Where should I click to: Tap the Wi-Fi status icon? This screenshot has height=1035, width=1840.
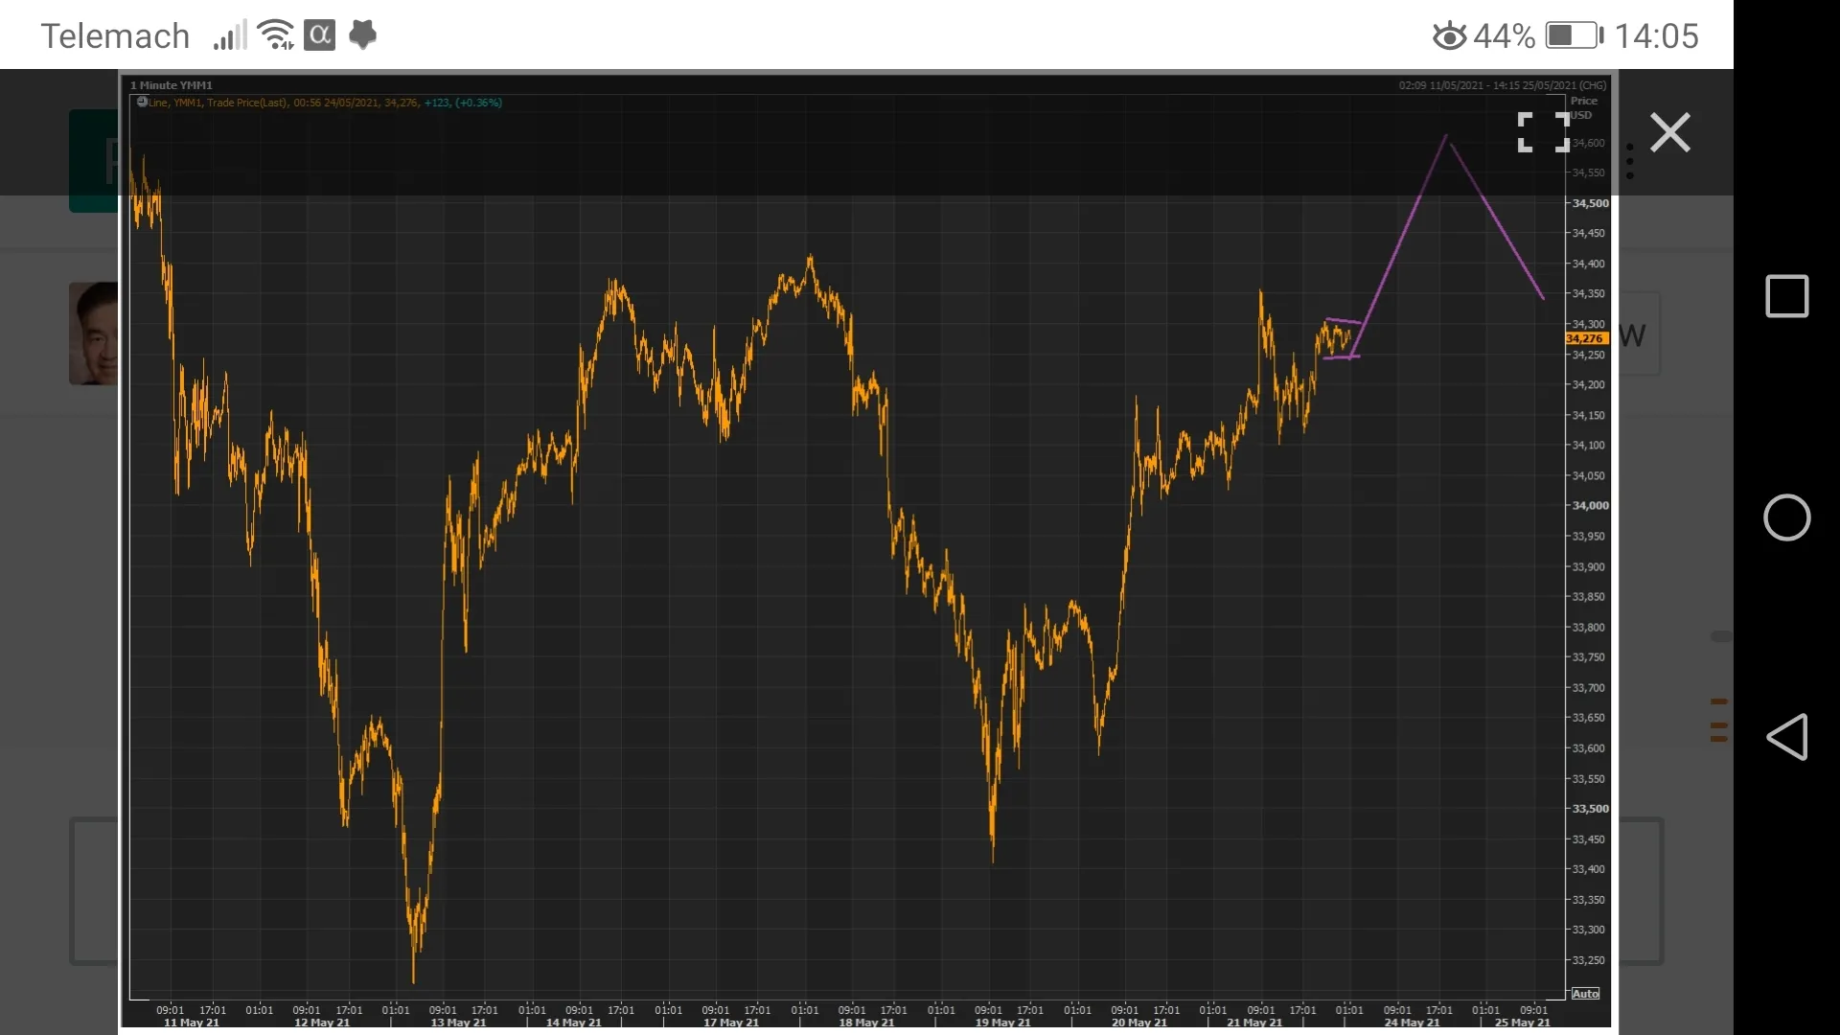[276, 35]
